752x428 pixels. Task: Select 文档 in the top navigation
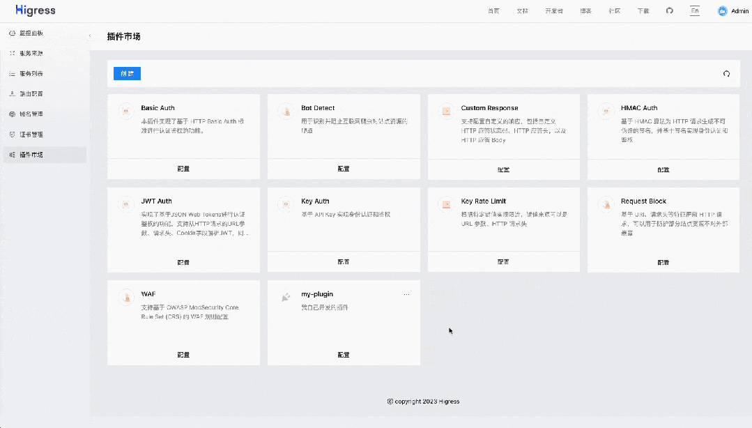[x=523, y=10]
